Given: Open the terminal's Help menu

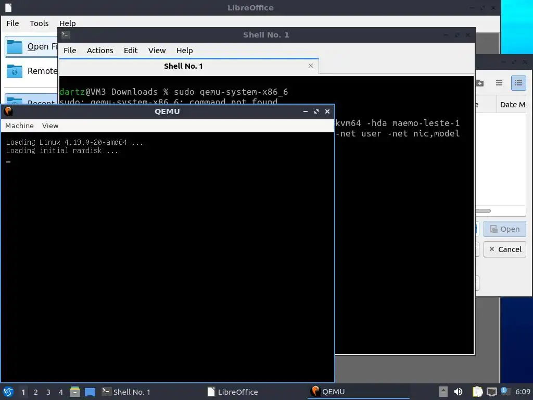Looking at the screenshot, I should tap(185, 51).
